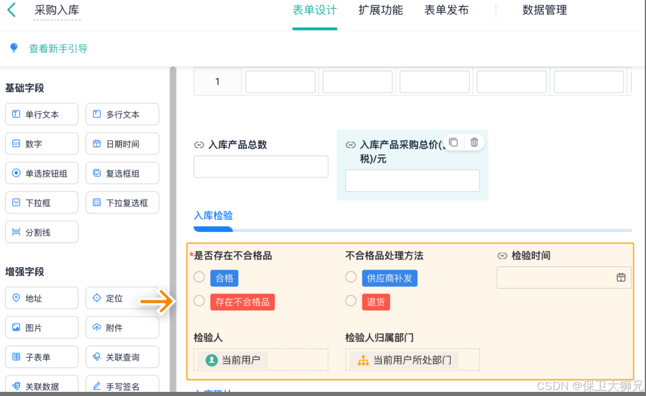Click the 入库产品采购总价 input box
The width and height of the screenshot is (646, 396).
click(412, 181)
